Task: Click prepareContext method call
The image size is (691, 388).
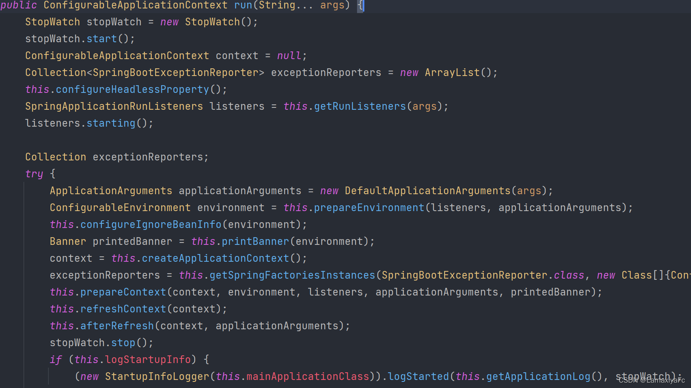Action: coord(123,292)
